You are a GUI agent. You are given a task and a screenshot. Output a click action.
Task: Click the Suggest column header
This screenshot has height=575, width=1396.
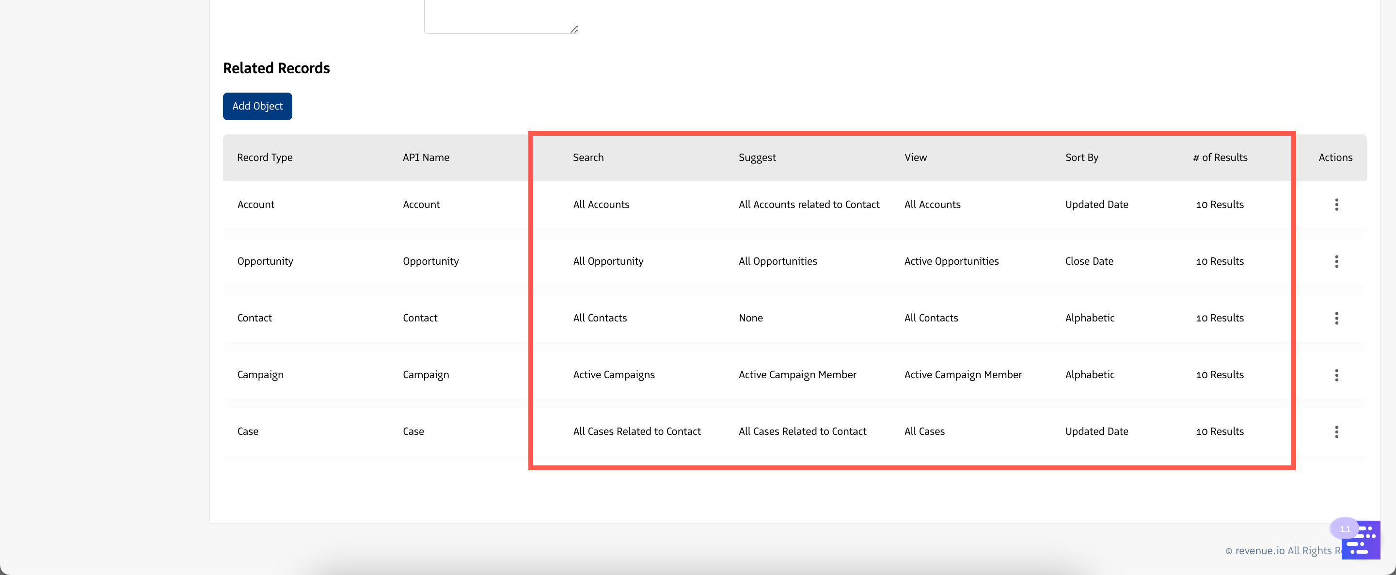757,157
